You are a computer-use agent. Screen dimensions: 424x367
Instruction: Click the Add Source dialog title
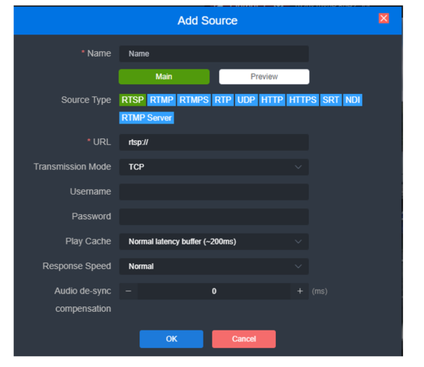[x=208, y=21]
